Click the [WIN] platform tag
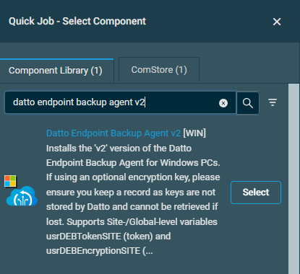The width and height of the screenshot is (300, 274). [x=194, y=133]
